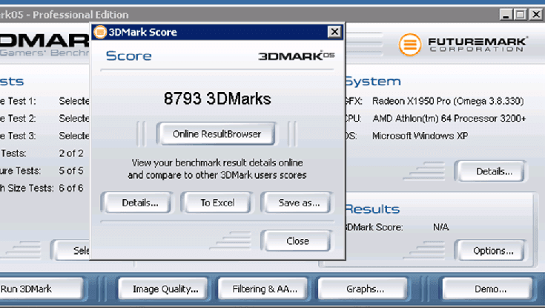This screenshot has height=308, width=545.
Task: Export the score with To Excel
Action: coord(217,203)
